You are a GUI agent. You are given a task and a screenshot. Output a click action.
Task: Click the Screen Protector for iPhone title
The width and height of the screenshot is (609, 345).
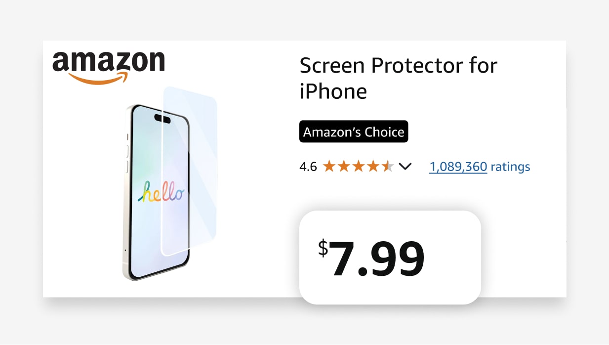[398, 78]
